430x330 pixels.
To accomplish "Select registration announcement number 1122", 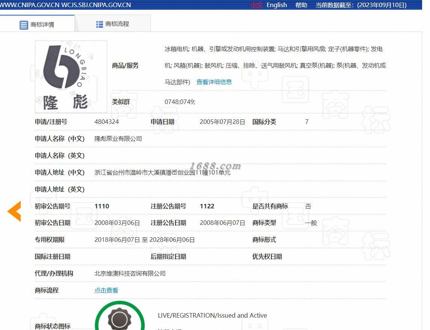I will pos(207,206).
